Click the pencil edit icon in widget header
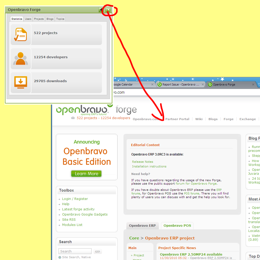This screenshot has height=260, width=260. pyautogui.click(x=101, y=10)
